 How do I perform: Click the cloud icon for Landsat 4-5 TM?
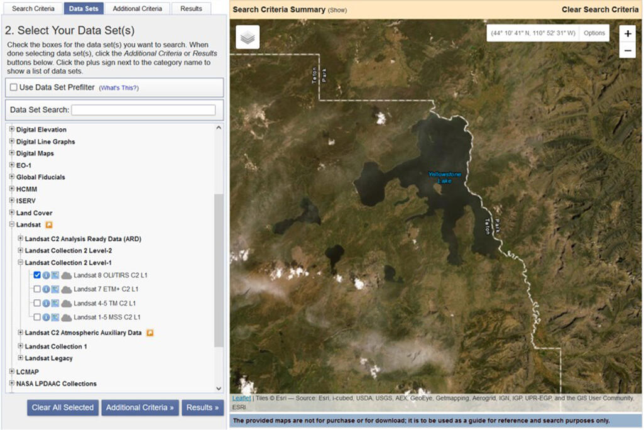pyautogui.click(x=66, y=303)
